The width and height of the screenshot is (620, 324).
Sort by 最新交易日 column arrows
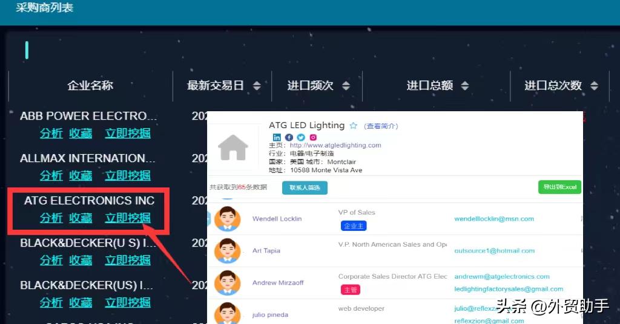257,86
